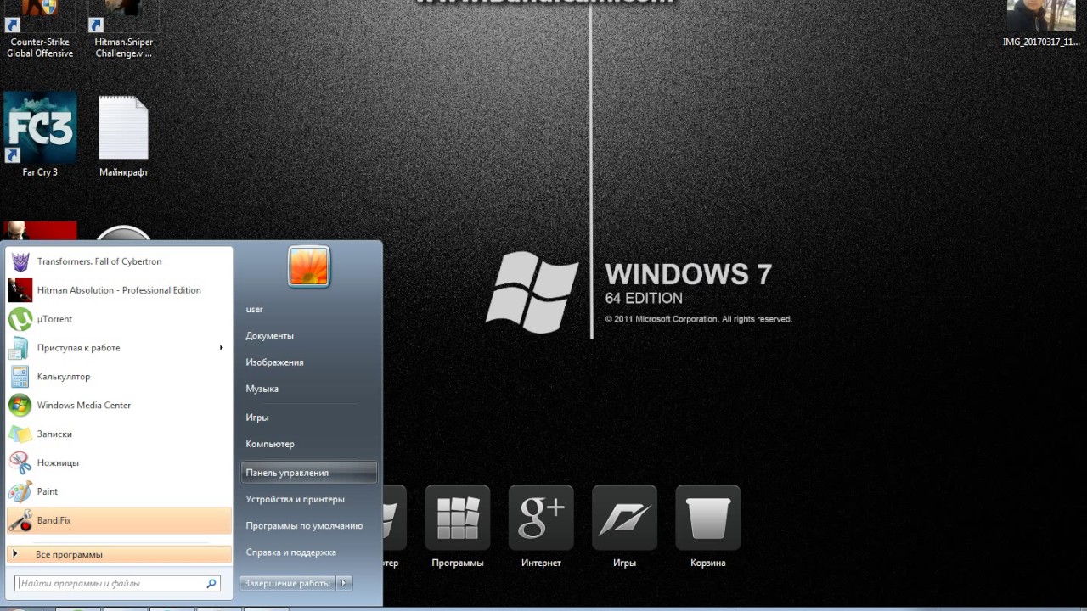Open Far Cry 3 desktop shortcut
This screenshot has height=611, width=1087.
point(40,134)
